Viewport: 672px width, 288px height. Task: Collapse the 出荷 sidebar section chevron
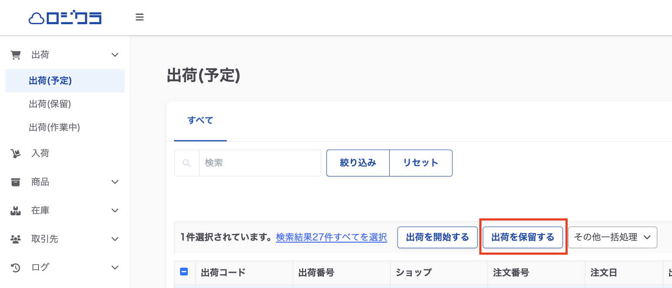point(115,55)
